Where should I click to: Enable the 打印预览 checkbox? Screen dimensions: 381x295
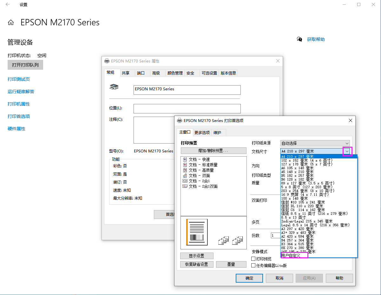pyautogui.click(x=253, y=259)
